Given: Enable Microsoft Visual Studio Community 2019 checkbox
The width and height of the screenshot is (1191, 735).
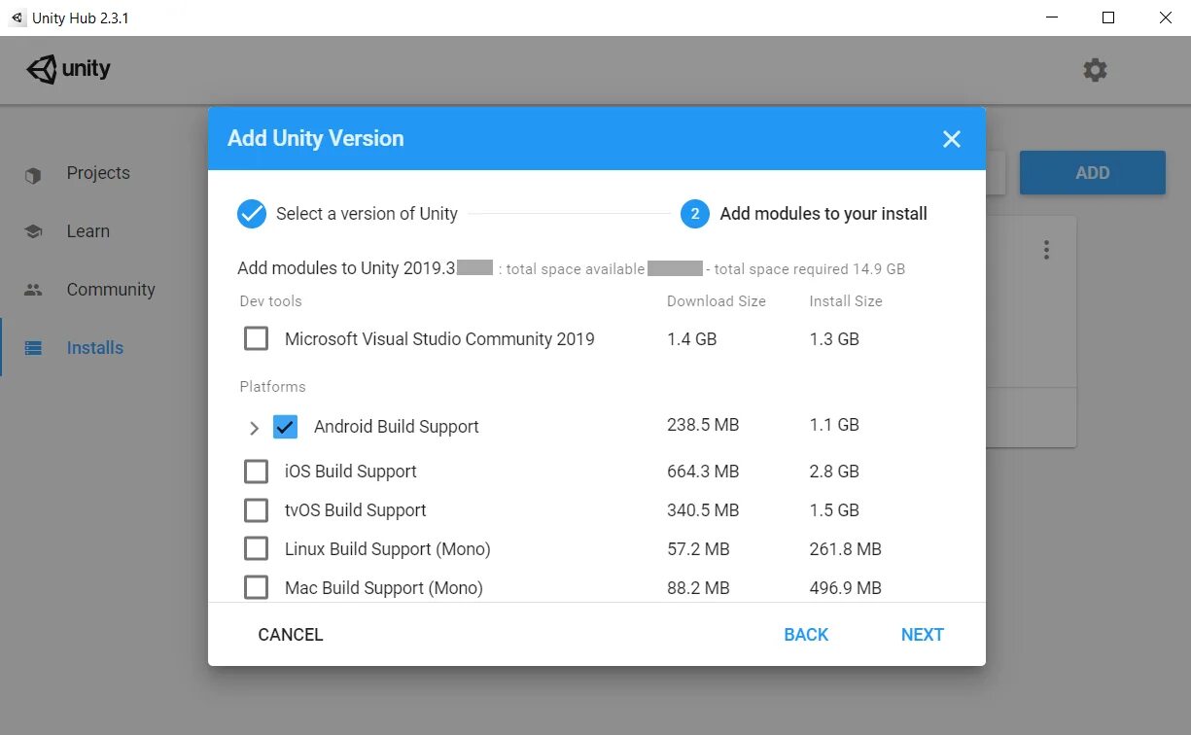Looking at the screenshot, I should coord(256,338).
